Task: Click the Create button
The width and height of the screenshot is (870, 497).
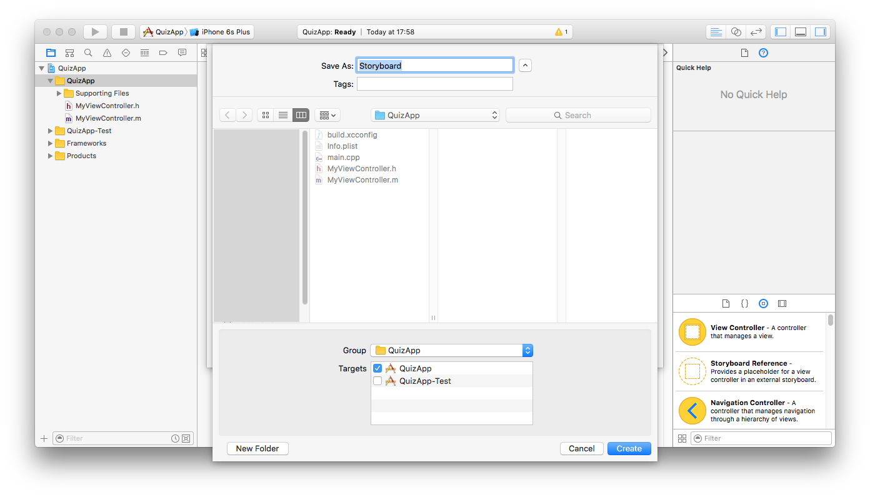Action: coord(629,448)
